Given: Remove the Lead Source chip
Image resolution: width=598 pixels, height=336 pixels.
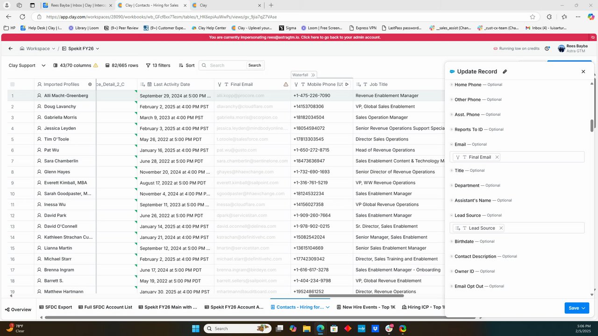Looking at the screenshot, I should pyautogui.click(x=501, y=228).
